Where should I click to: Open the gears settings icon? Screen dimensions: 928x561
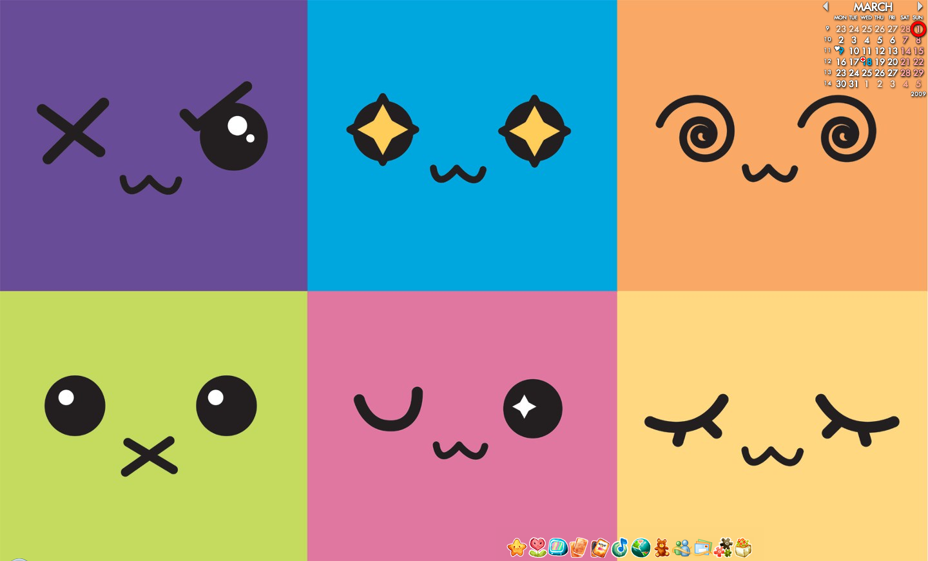(724, 549)
